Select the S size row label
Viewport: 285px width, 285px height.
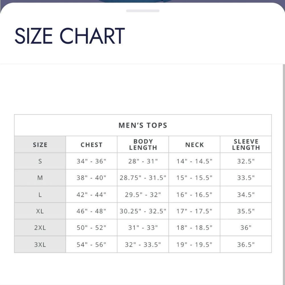pyautogui.click(x=40, y=161)
